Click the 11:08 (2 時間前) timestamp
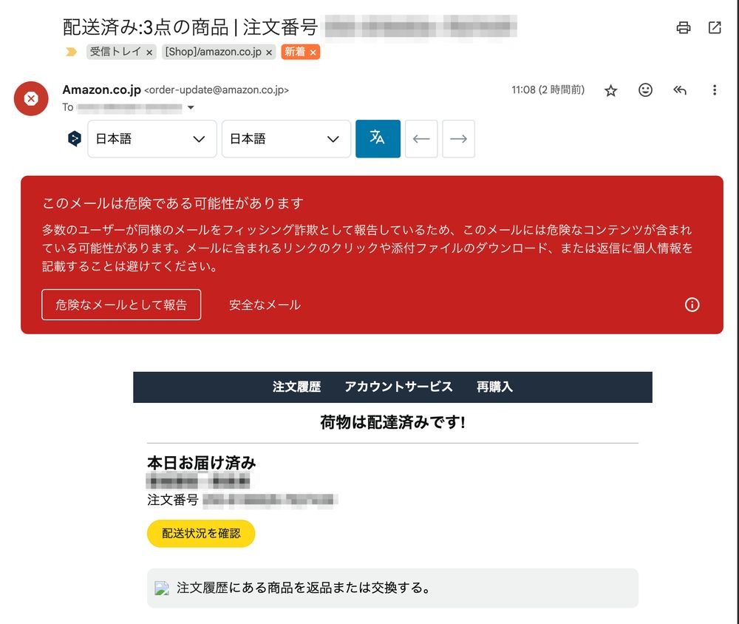 point(548,89)
